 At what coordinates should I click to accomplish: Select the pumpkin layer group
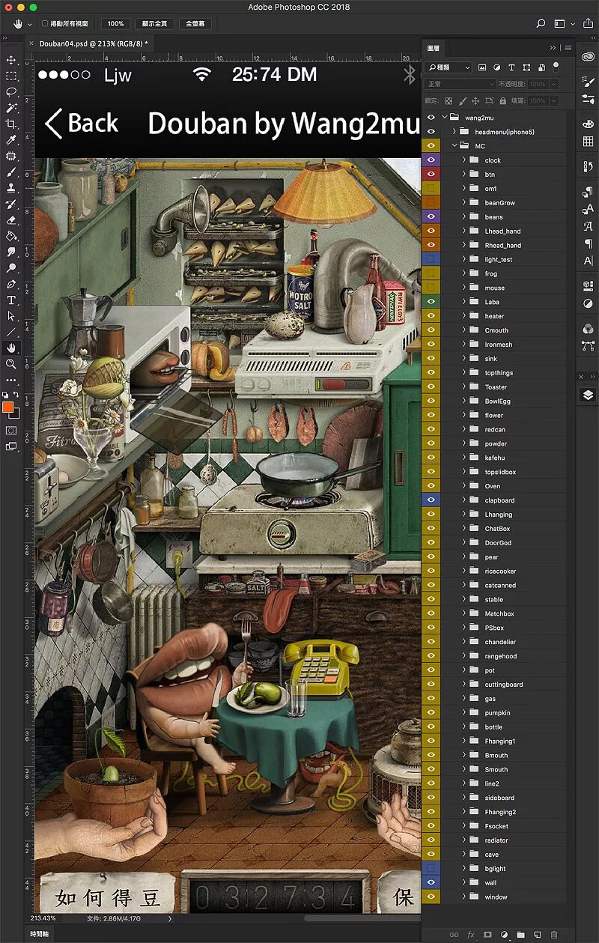click(497, 712)
